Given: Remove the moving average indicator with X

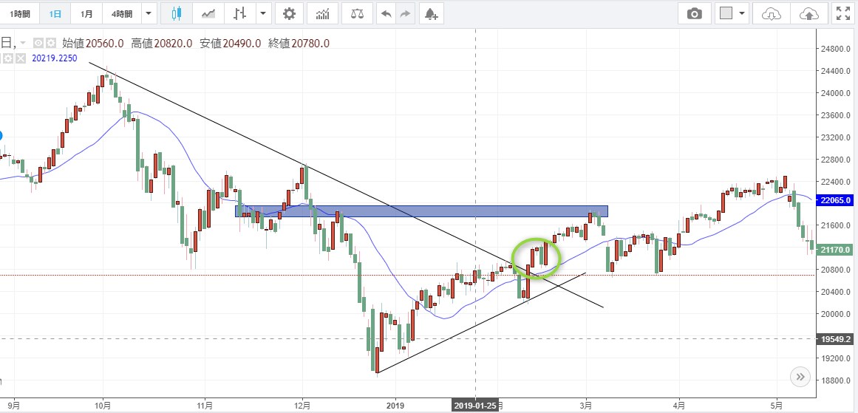Looking at the screenshot, I should point(20,58).
